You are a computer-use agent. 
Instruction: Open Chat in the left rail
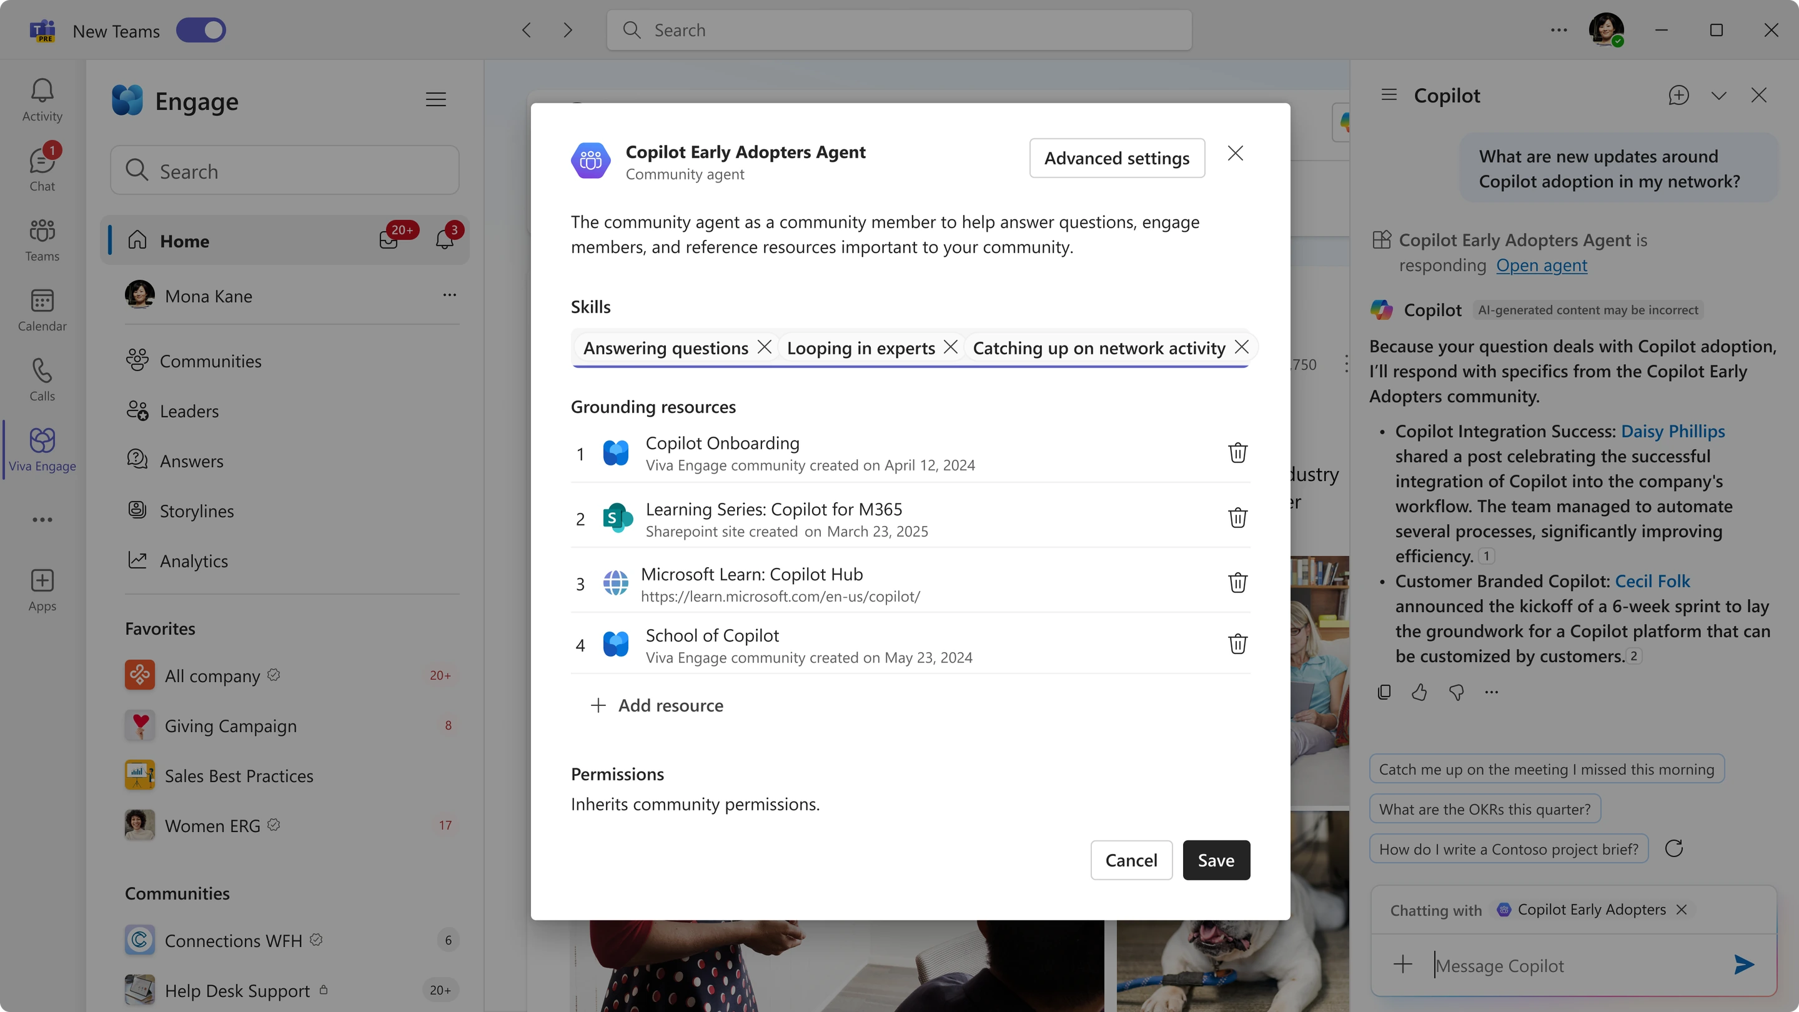[42, 170]
